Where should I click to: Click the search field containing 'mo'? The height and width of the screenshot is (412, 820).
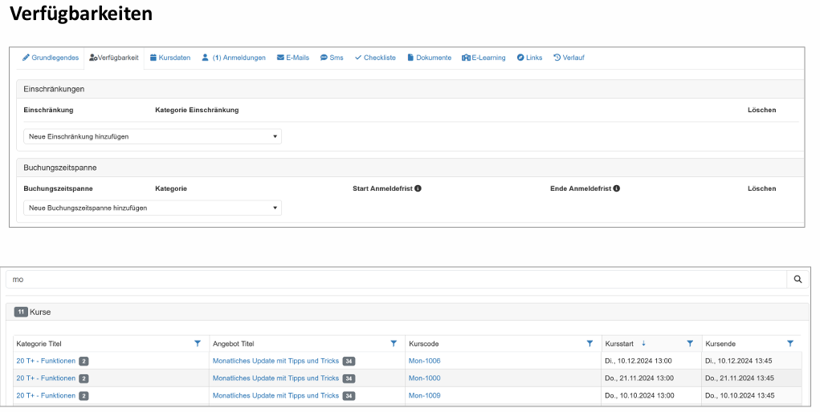point(394,280)
